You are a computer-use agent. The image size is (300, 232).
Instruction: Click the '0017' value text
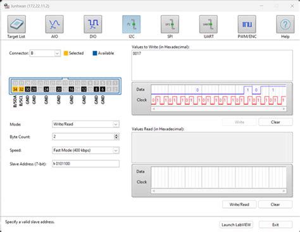[x=137, y=54]
